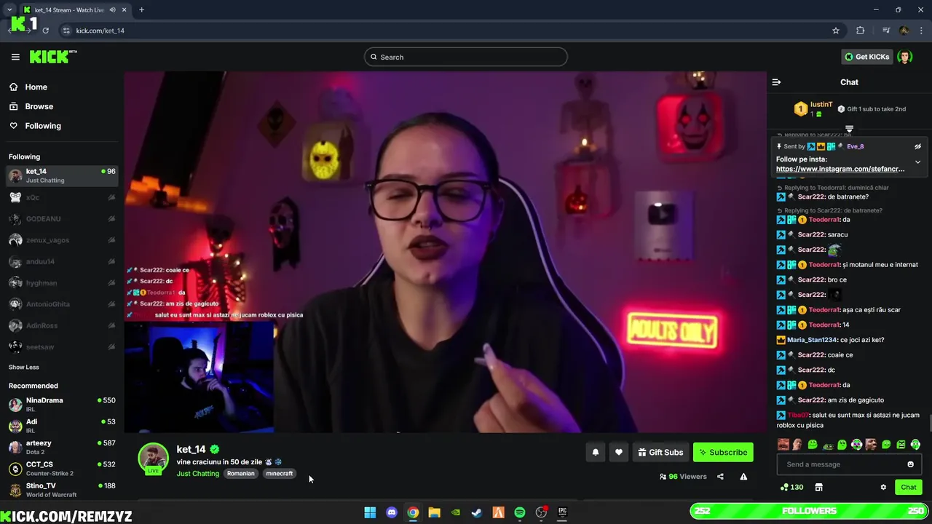Collapse the list with Show Less
The width and height of the screenshot is (932, 524).
coord(24,367)
